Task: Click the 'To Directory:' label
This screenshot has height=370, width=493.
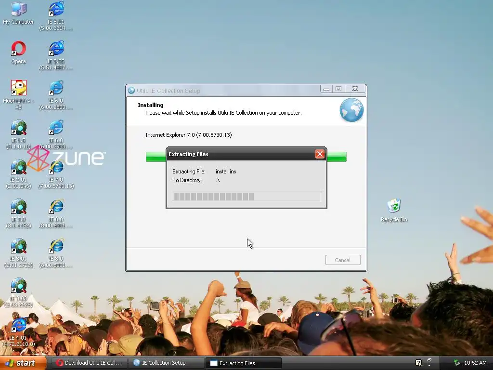Action: click(x=187, y=180)
